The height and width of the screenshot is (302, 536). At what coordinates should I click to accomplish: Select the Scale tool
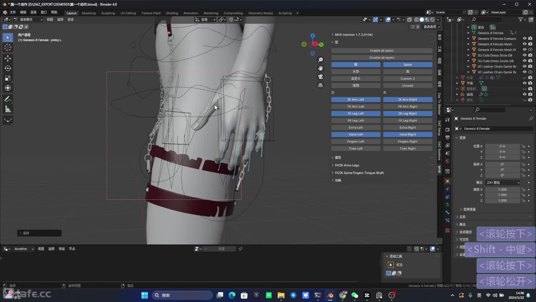click(x=8, y=78)
